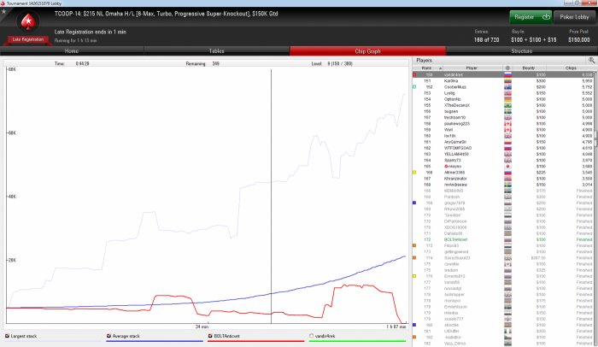The height and width of the screenshot is (347, 598).
Task: Select player paulewog223 row
Action: point(503,124)
